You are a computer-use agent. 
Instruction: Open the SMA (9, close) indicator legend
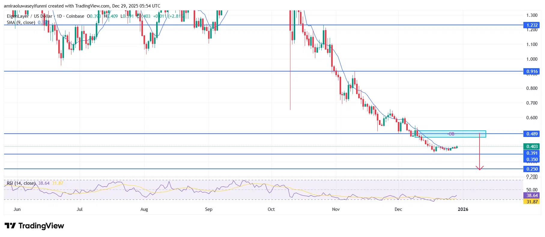coord(21,23)
